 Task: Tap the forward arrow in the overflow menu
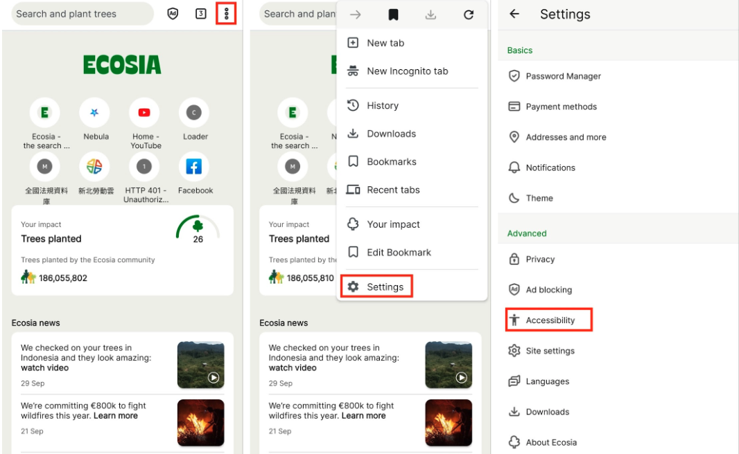tap(356, 15)
